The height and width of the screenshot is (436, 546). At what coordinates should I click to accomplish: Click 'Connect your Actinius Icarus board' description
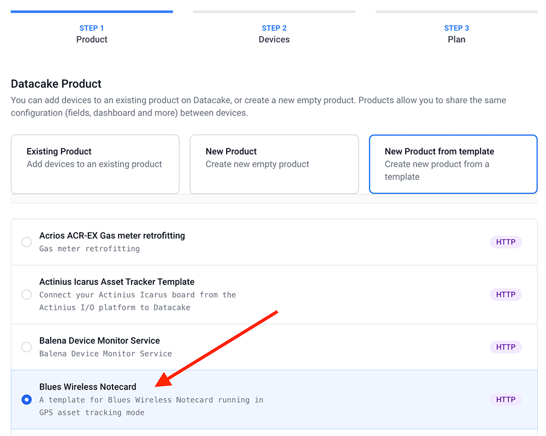pyautogui.click(x=138, y=301)
